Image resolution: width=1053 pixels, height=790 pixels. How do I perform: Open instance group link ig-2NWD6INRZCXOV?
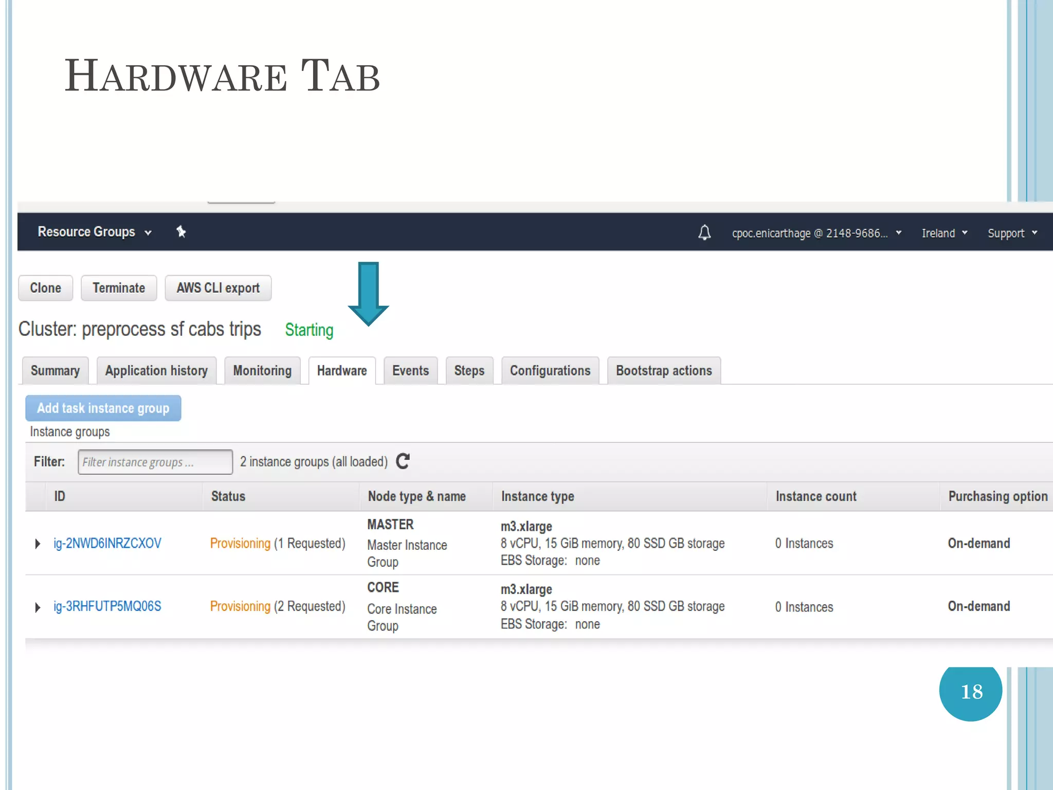[107, 543]
